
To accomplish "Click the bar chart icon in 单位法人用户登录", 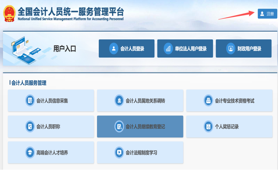I will [x=168, y=49].
